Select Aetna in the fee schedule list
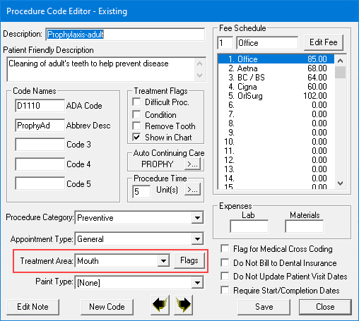 point(276,68)
